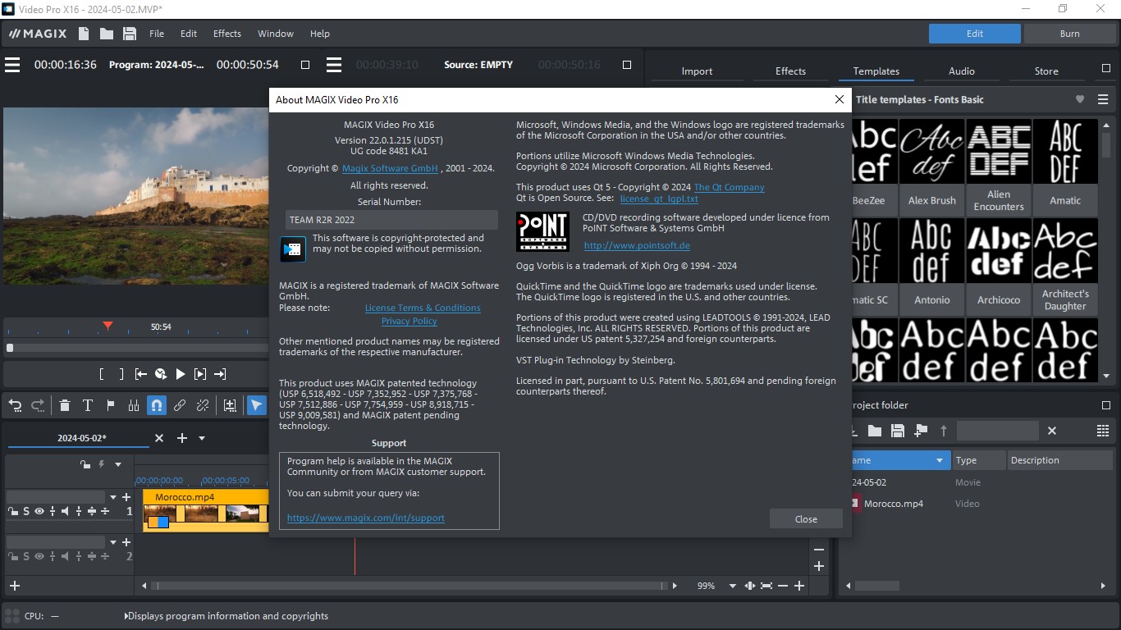Screen dimensions: 1121x630
Task: Toggle track 1 visibility eye icon
Action: pyautogui.click(x=39, y=511)
